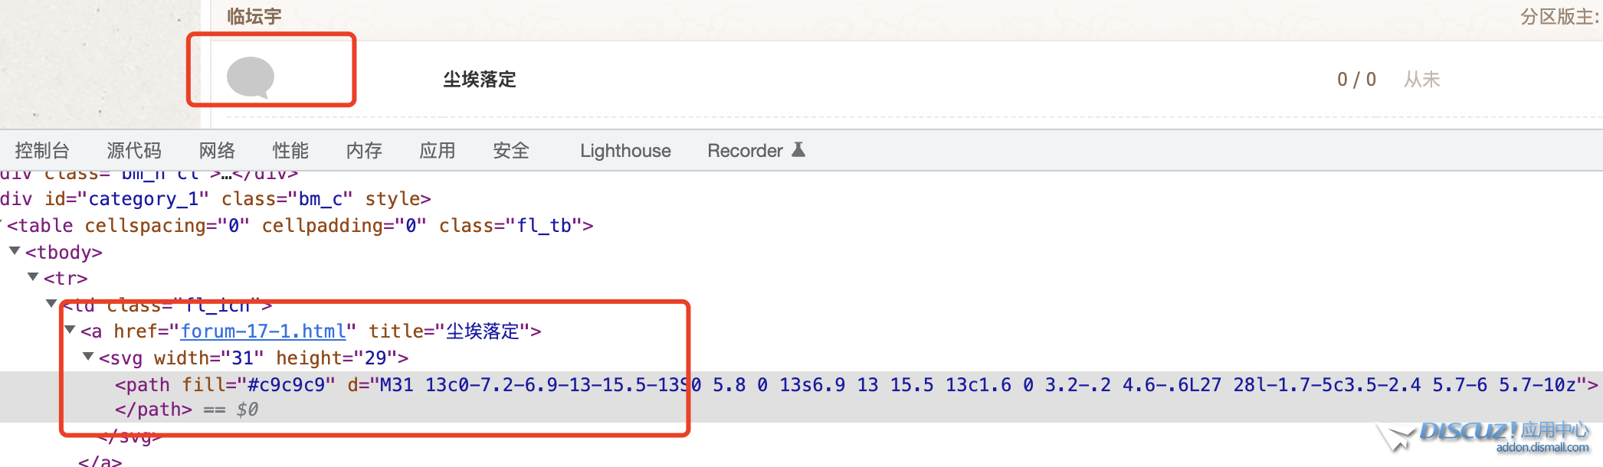Follow the forum-17-1.html href link

pyautogui.click(x=263, y=331)
